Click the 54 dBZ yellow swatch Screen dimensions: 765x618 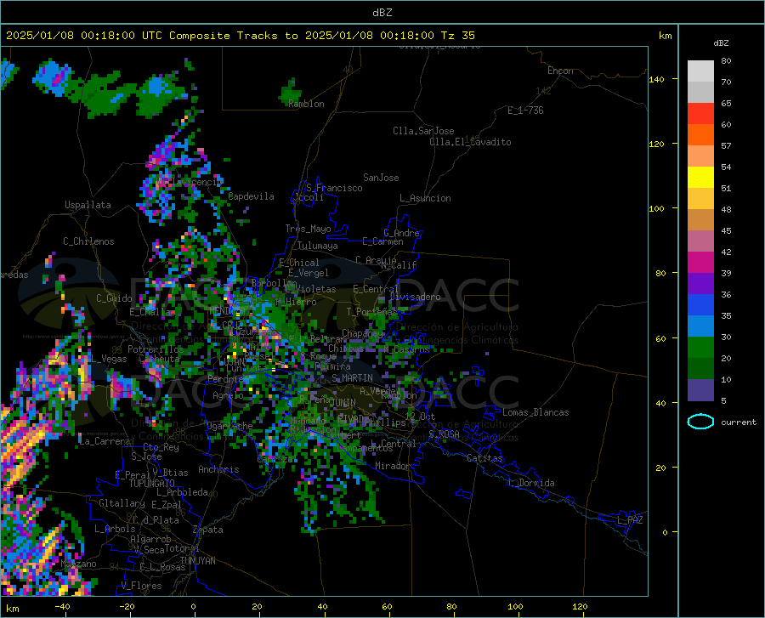pos(700,177)
